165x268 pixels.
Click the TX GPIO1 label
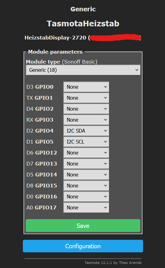coord(40,98)
